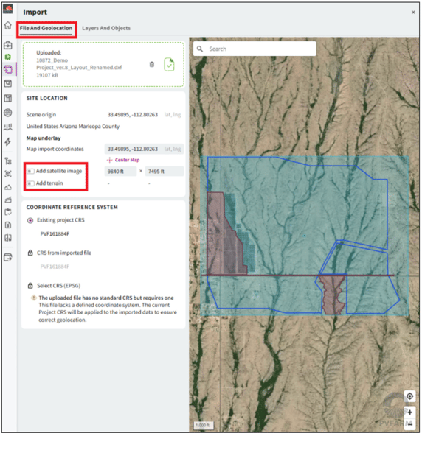
Task: Click the Center Map link
Action: [x=123, y=160]
